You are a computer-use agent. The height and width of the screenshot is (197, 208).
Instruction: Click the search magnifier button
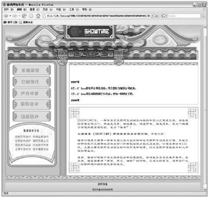pos(203,16)
